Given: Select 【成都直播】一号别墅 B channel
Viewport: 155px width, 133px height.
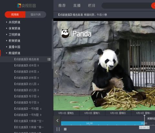Looking at the screenshot, I should pos(28,115).
